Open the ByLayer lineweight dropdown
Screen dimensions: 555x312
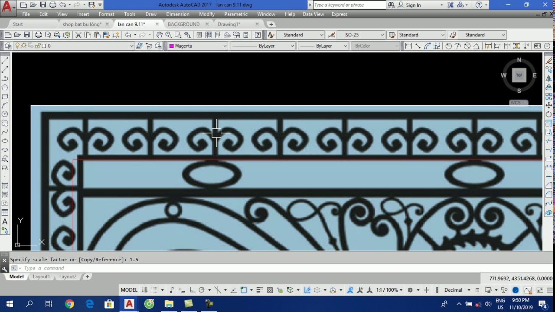(323, 46)
